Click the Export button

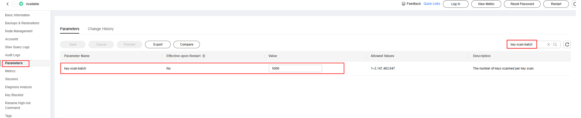click(x=158, y=44)
